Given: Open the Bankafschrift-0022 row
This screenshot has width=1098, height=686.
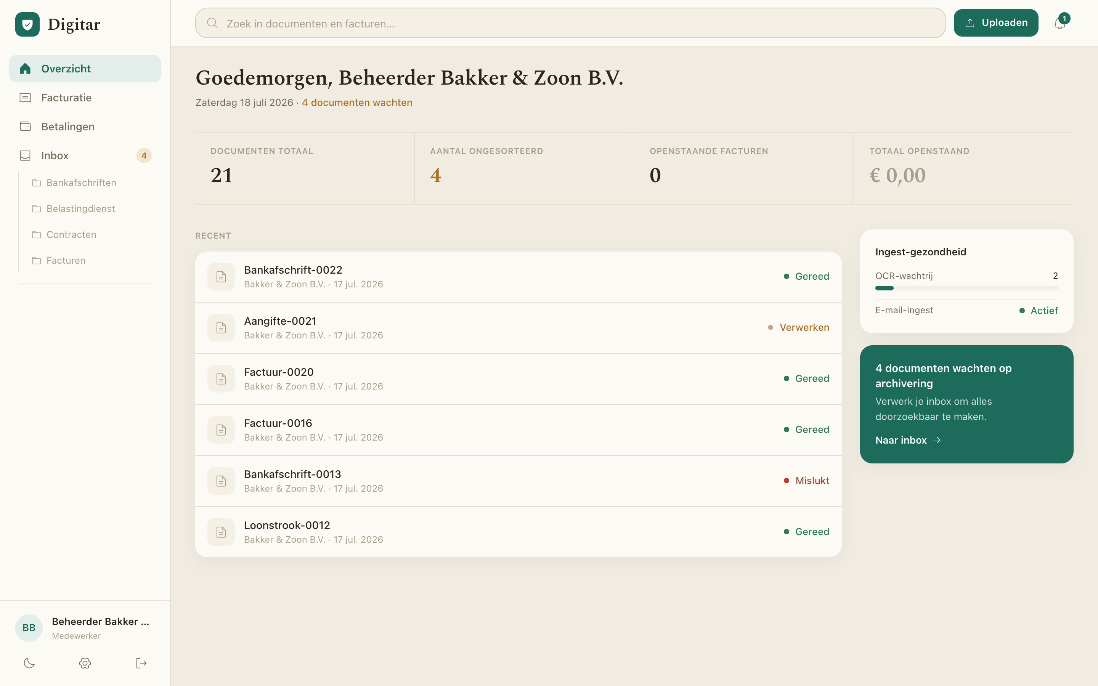Looking at the screenshot, I should pos(518,277).
